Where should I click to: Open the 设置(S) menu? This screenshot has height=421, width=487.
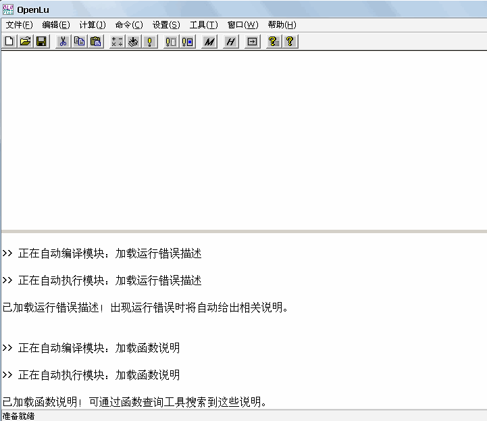tap(166, 25)
